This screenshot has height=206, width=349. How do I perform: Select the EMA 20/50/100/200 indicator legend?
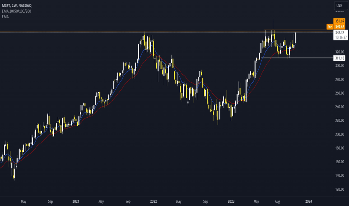click(x=16, y=11)
